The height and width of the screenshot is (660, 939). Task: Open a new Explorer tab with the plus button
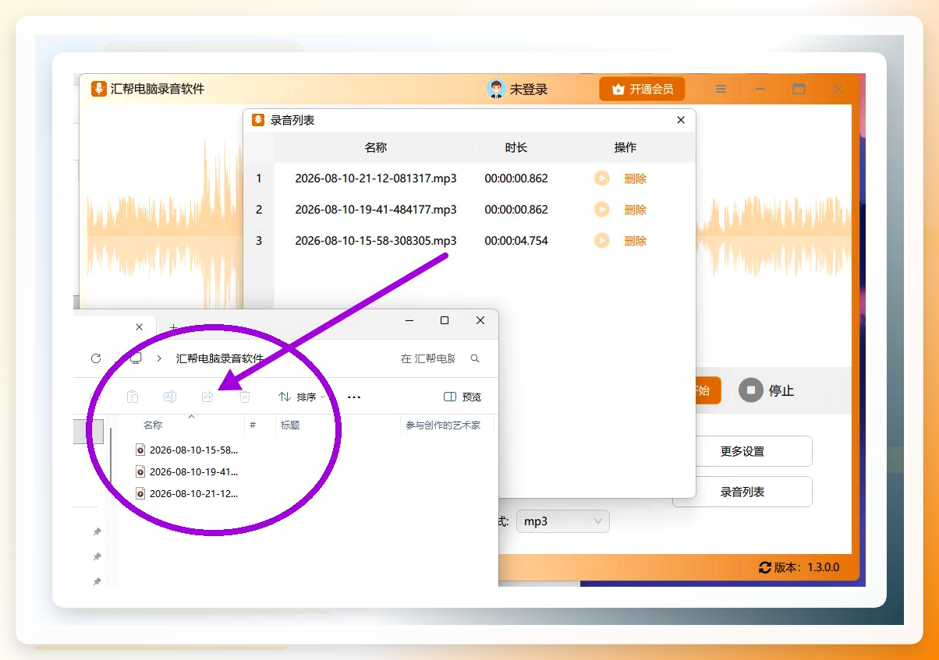(173, 327)
